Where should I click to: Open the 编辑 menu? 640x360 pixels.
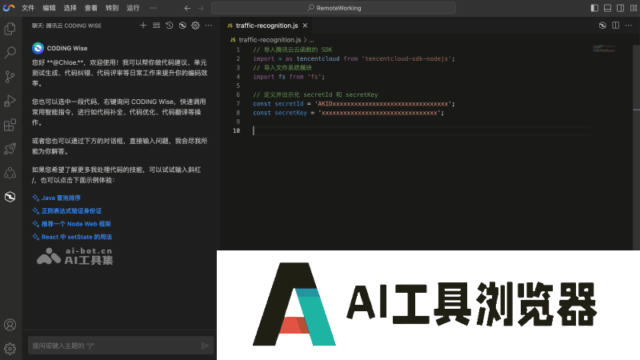(49, 8)
